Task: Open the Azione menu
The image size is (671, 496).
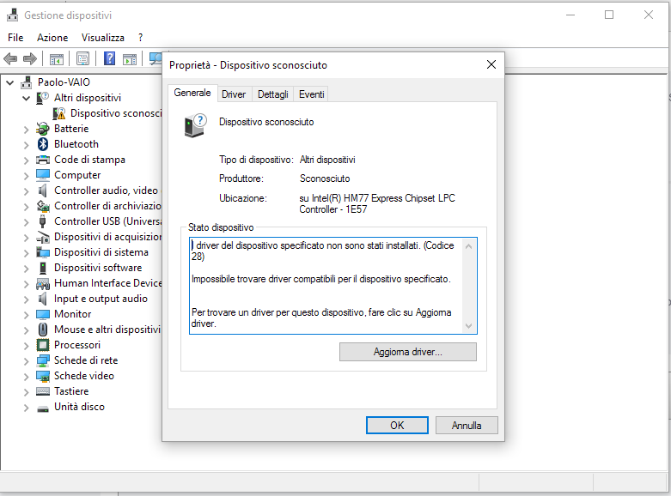Action: 52,38
